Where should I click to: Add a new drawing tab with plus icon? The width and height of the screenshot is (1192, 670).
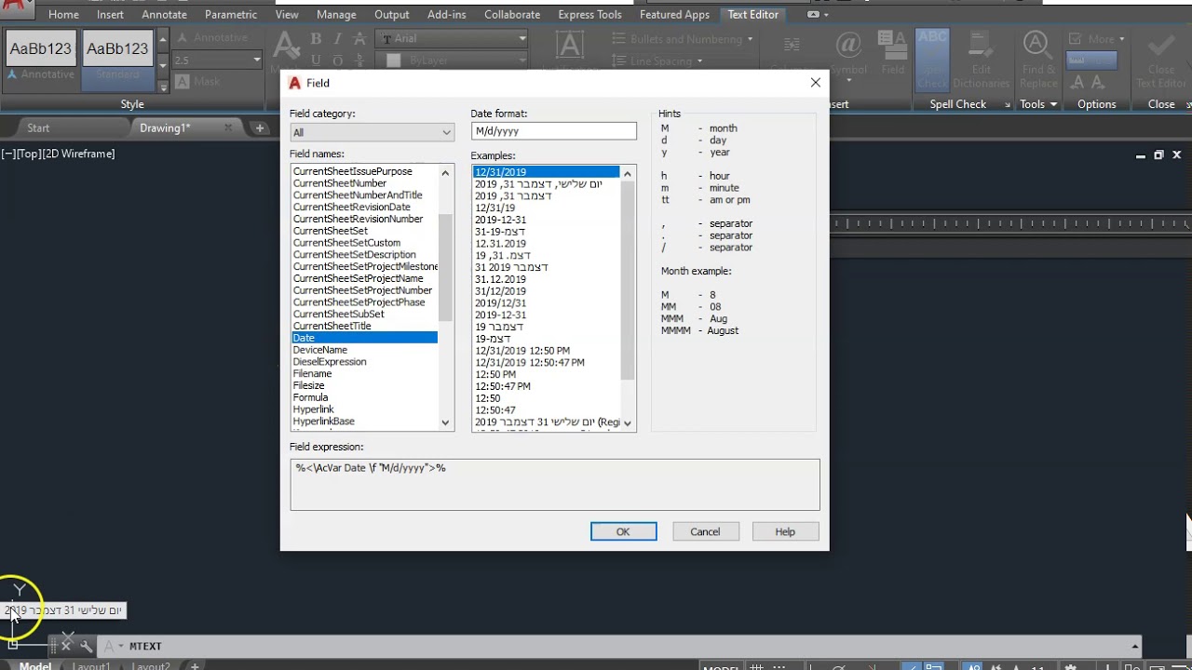pyautogui.click(x=260, y=128)
